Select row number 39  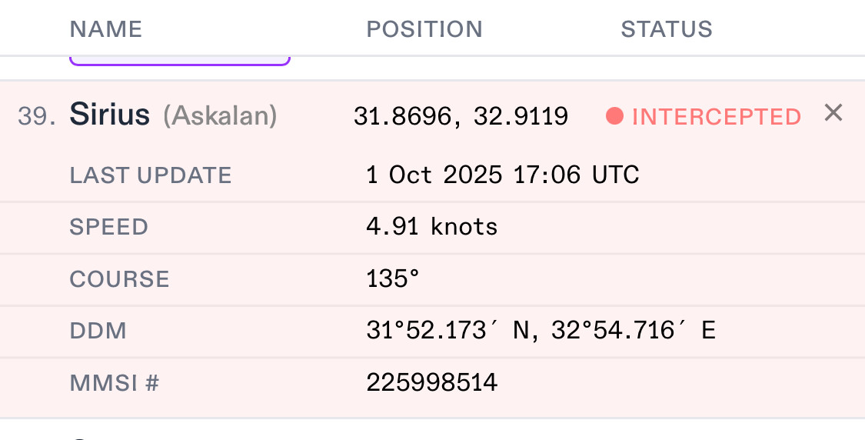click(36, 116)
